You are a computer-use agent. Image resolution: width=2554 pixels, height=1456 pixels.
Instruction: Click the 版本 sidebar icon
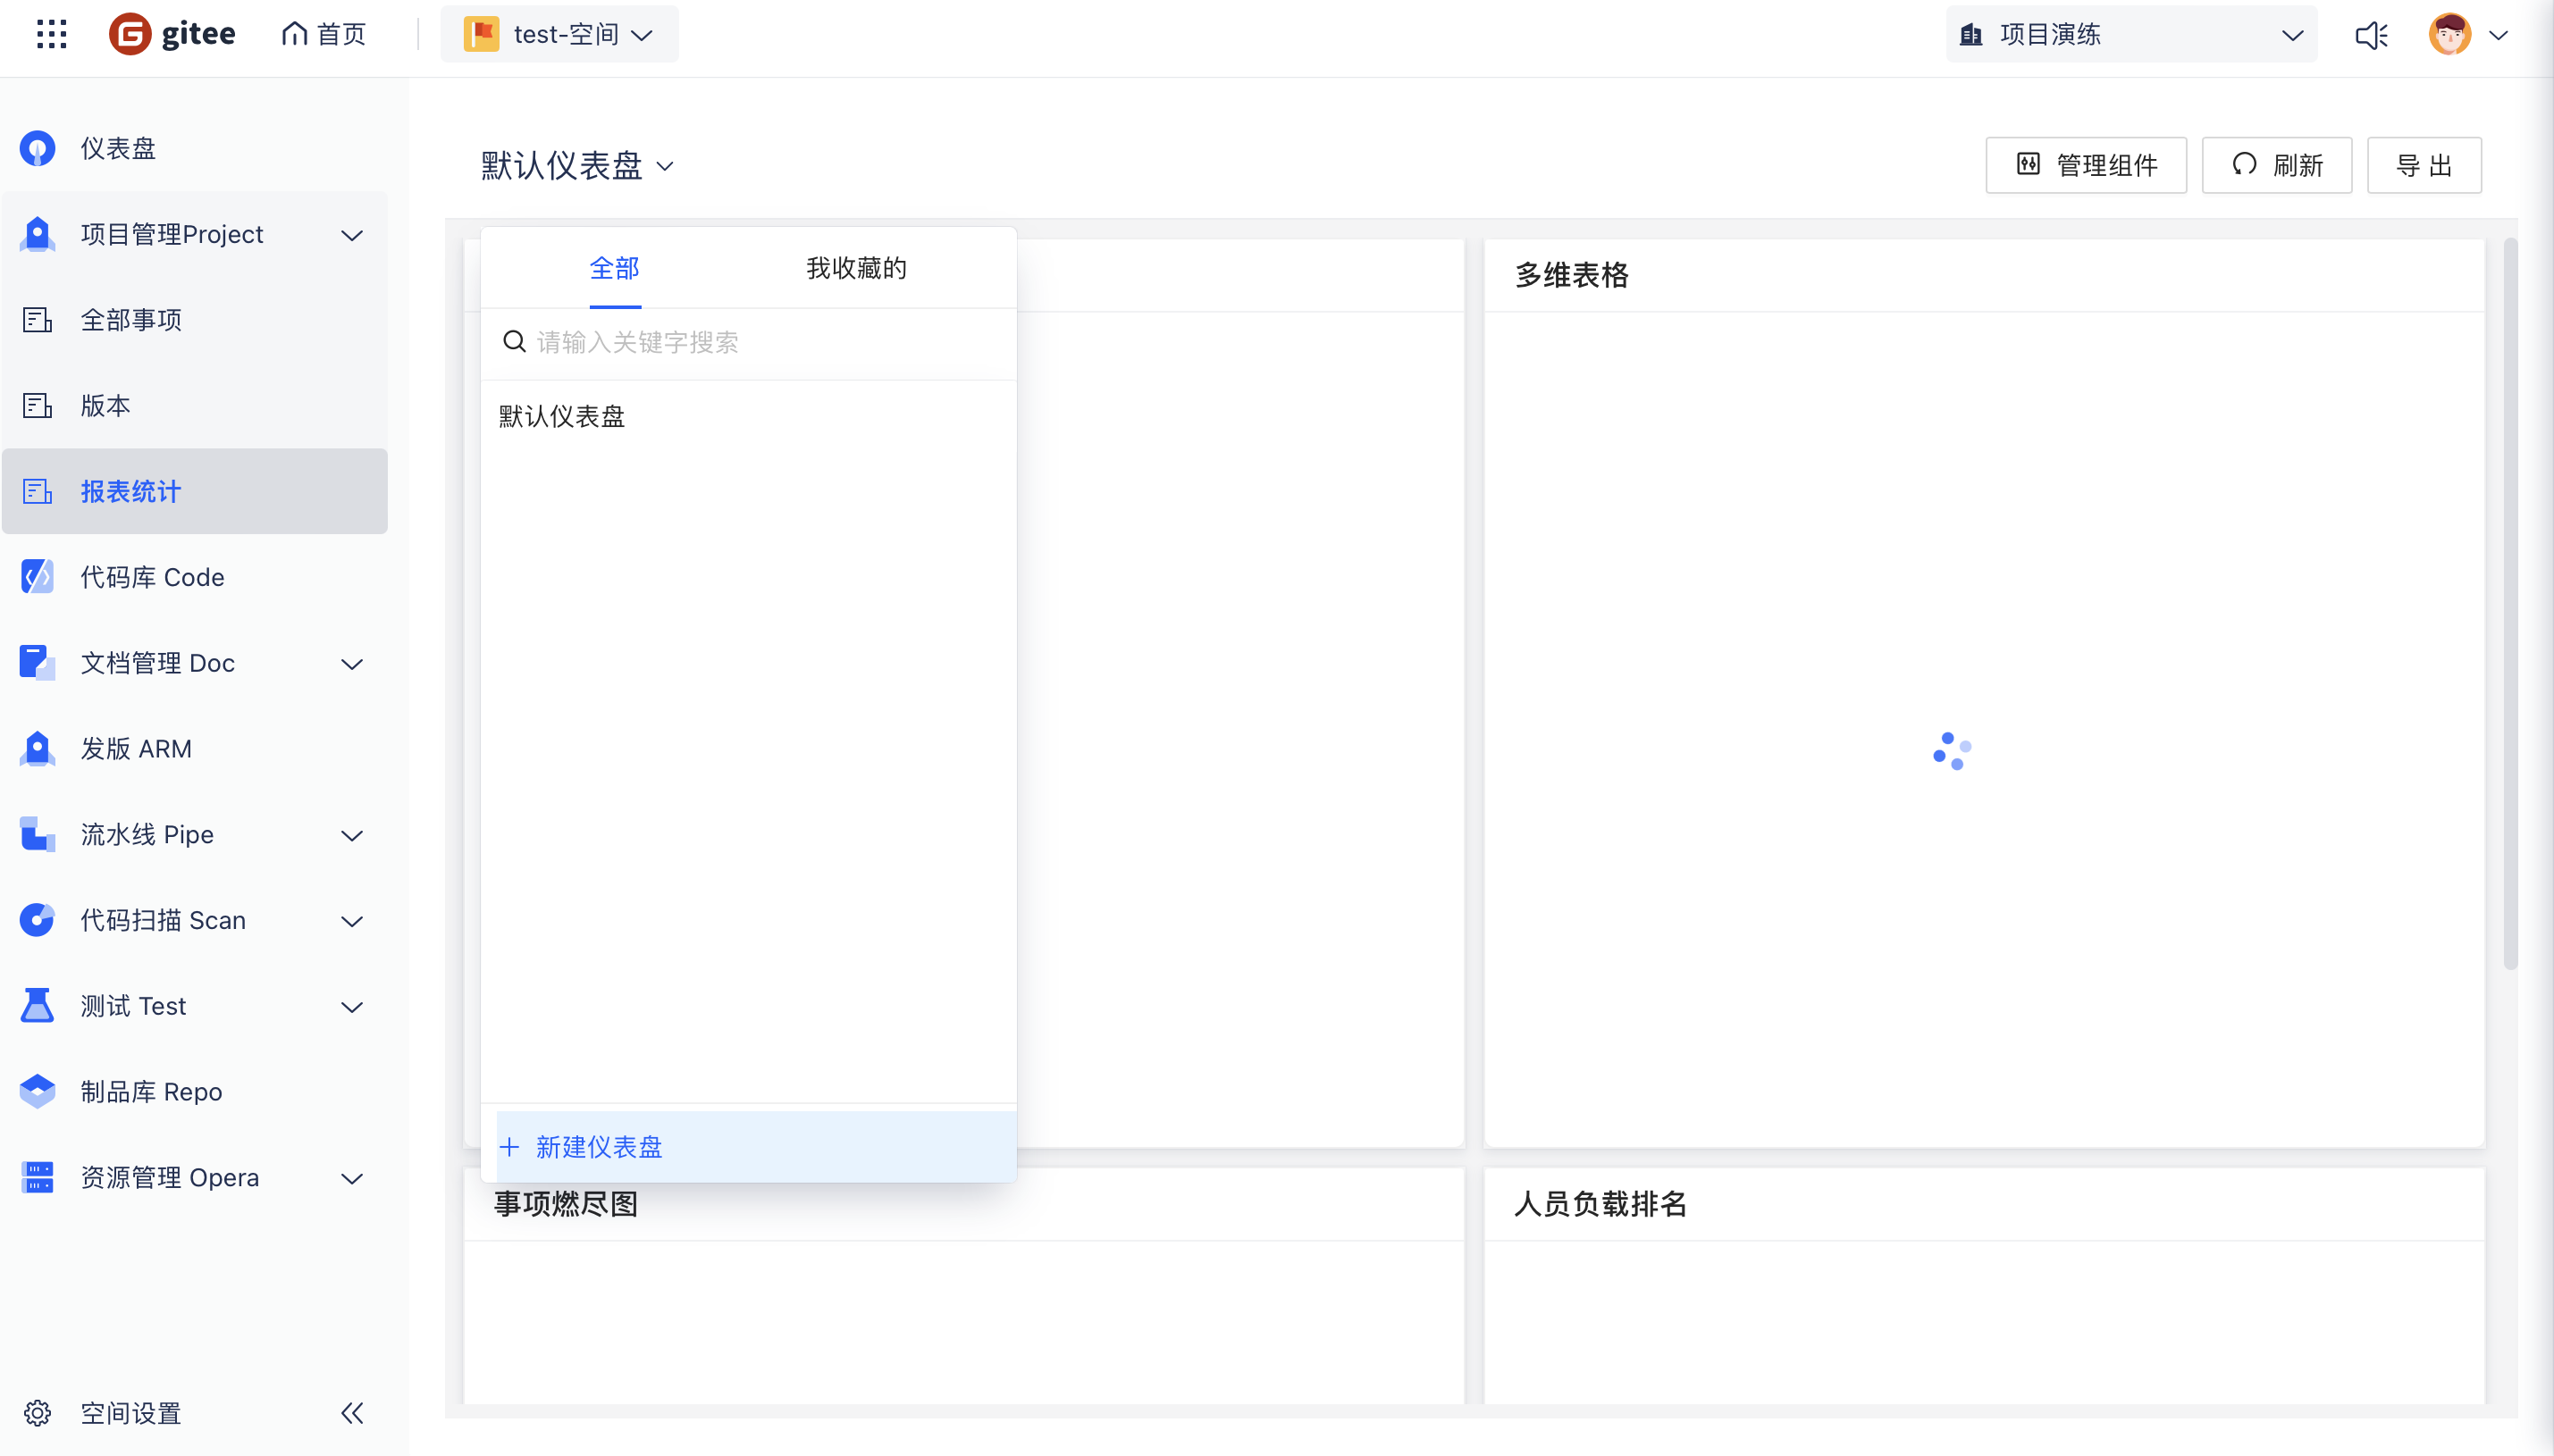tap(37, 406)
